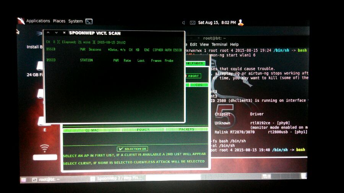Confirm with the SELECTION OK button
The width and height of the screenshot is (344, 193).
tap(133, 149)
